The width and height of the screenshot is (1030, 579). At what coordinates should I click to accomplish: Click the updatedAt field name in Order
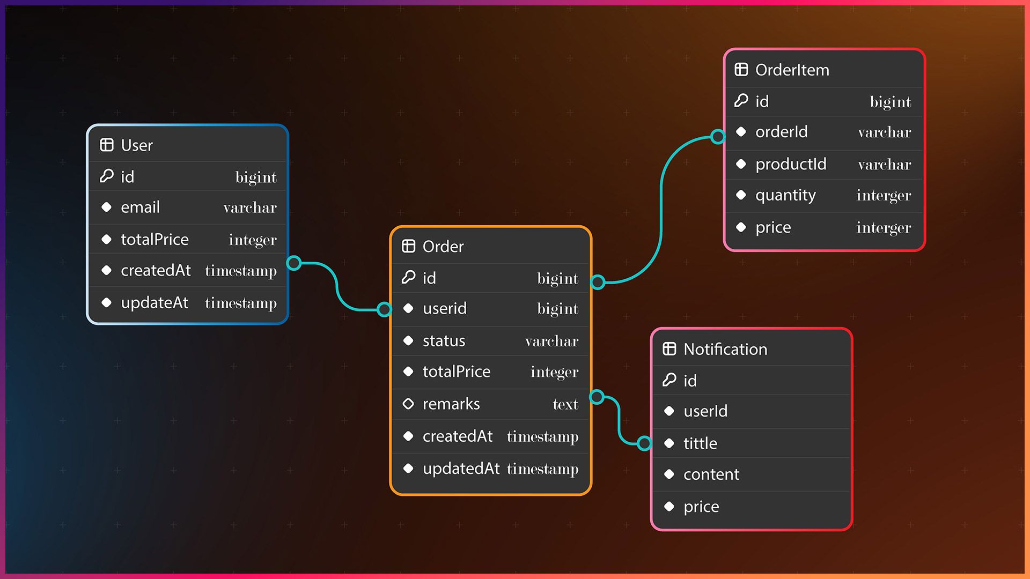pos(461,469)
